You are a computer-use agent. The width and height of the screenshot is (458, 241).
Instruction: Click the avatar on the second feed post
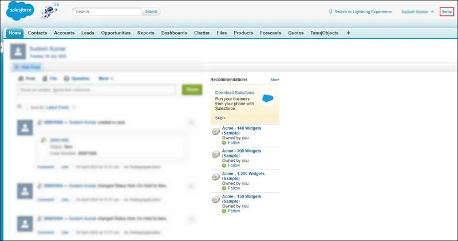25,191
